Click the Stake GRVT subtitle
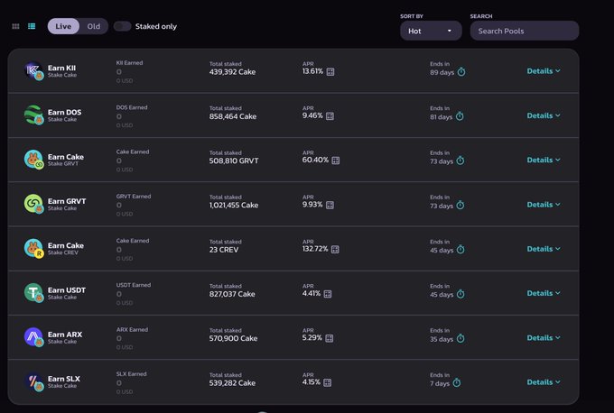Image resolution: width=614 pixels, height=413 pixels. [x=63, y=163]
